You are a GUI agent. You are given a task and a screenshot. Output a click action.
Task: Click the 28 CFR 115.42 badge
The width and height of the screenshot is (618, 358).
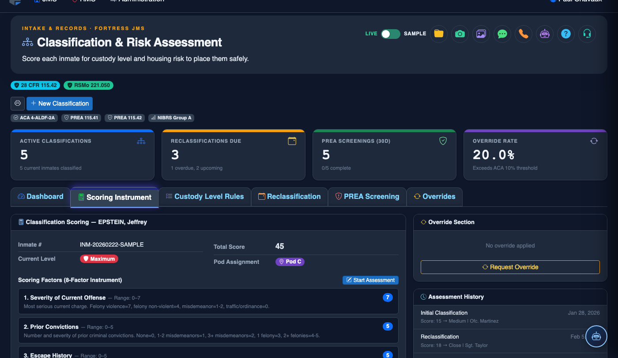click(36, 85)
